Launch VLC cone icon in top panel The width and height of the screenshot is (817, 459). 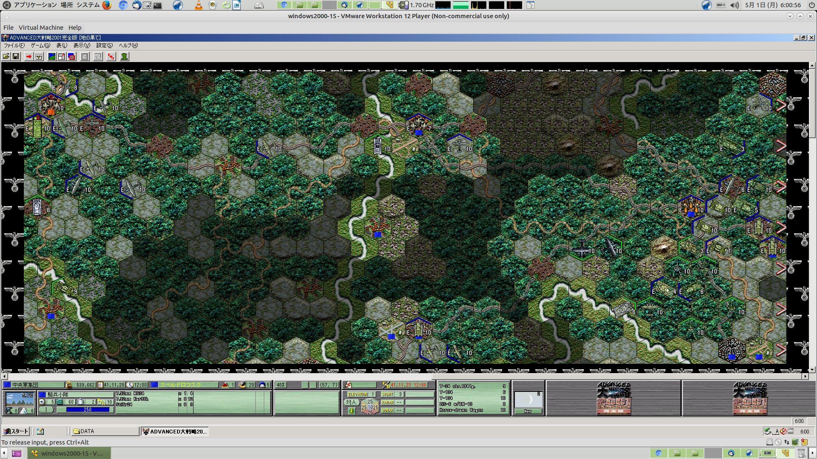[x=198, y=5]
